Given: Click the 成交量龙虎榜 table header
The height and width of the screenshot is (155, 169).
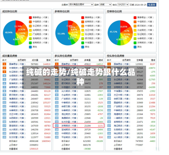Looking at the screenshot, I should point(26,56).
